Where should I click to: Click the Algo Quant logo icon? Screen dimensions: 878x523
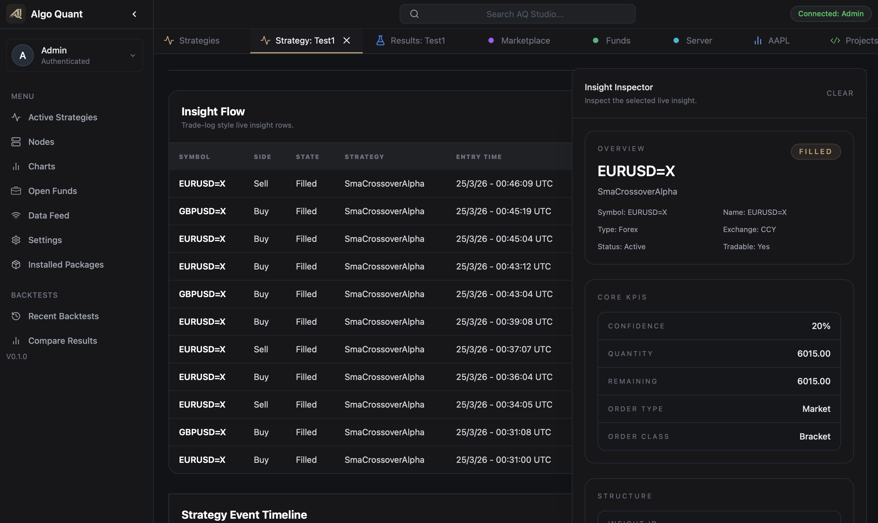tap(16, 14)
